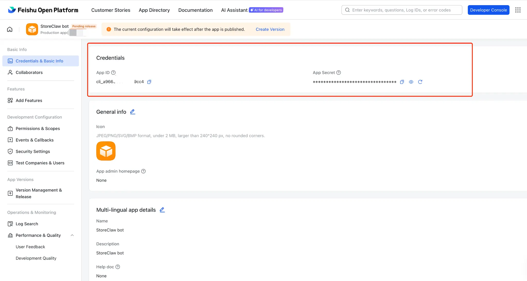This screenshot has height=281, width=527.
Task: Copy the App Secret value
Action: [x=402, y=82]
